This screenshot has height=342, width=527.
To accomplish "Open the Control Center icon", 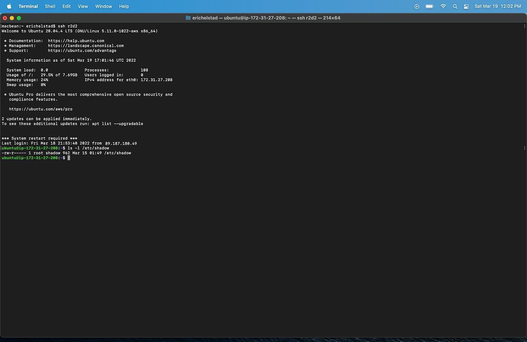I will pyautogui.click(x=466, y=6).
